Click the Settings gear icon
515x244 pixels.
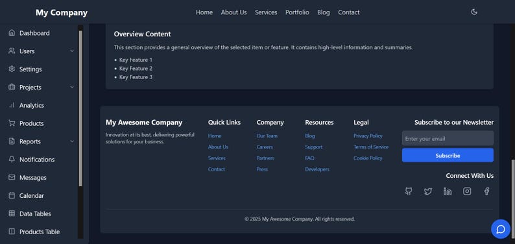tap(12, 69)
